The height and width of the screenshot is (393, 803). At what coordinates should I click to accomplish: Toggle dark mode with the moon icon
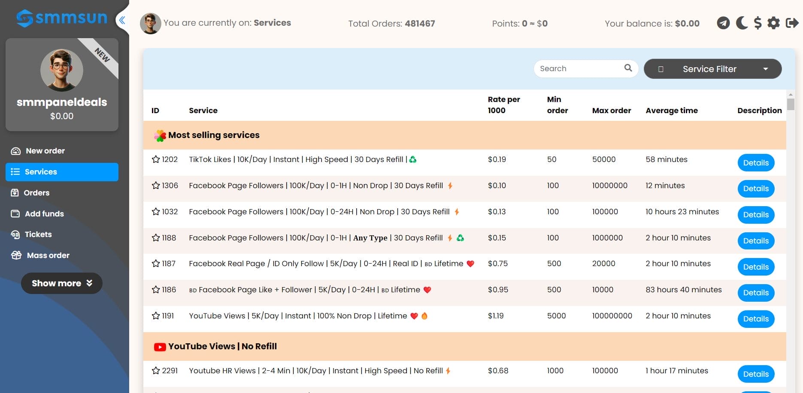pyautogui.click(x=741, y=23)
